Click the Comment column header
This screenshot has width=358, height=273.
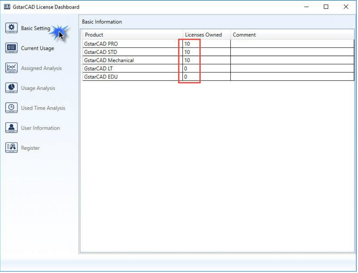click(x=293, y=35)
